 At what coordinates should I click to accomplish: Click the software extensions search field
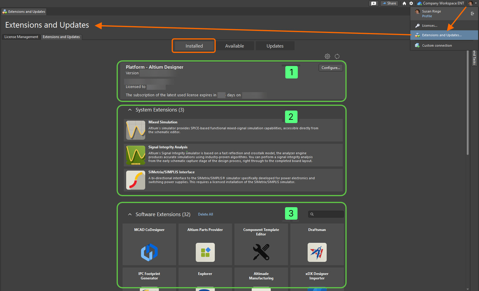pos(326,214)
